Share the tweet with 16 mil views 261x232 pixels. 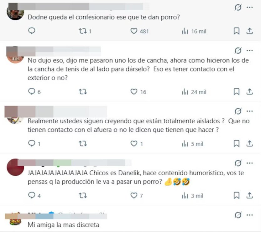pos(249,31)
